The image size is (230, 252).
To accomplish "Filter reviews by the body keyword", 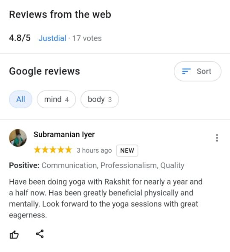I will pyautogui.click(x=100, y=99).
